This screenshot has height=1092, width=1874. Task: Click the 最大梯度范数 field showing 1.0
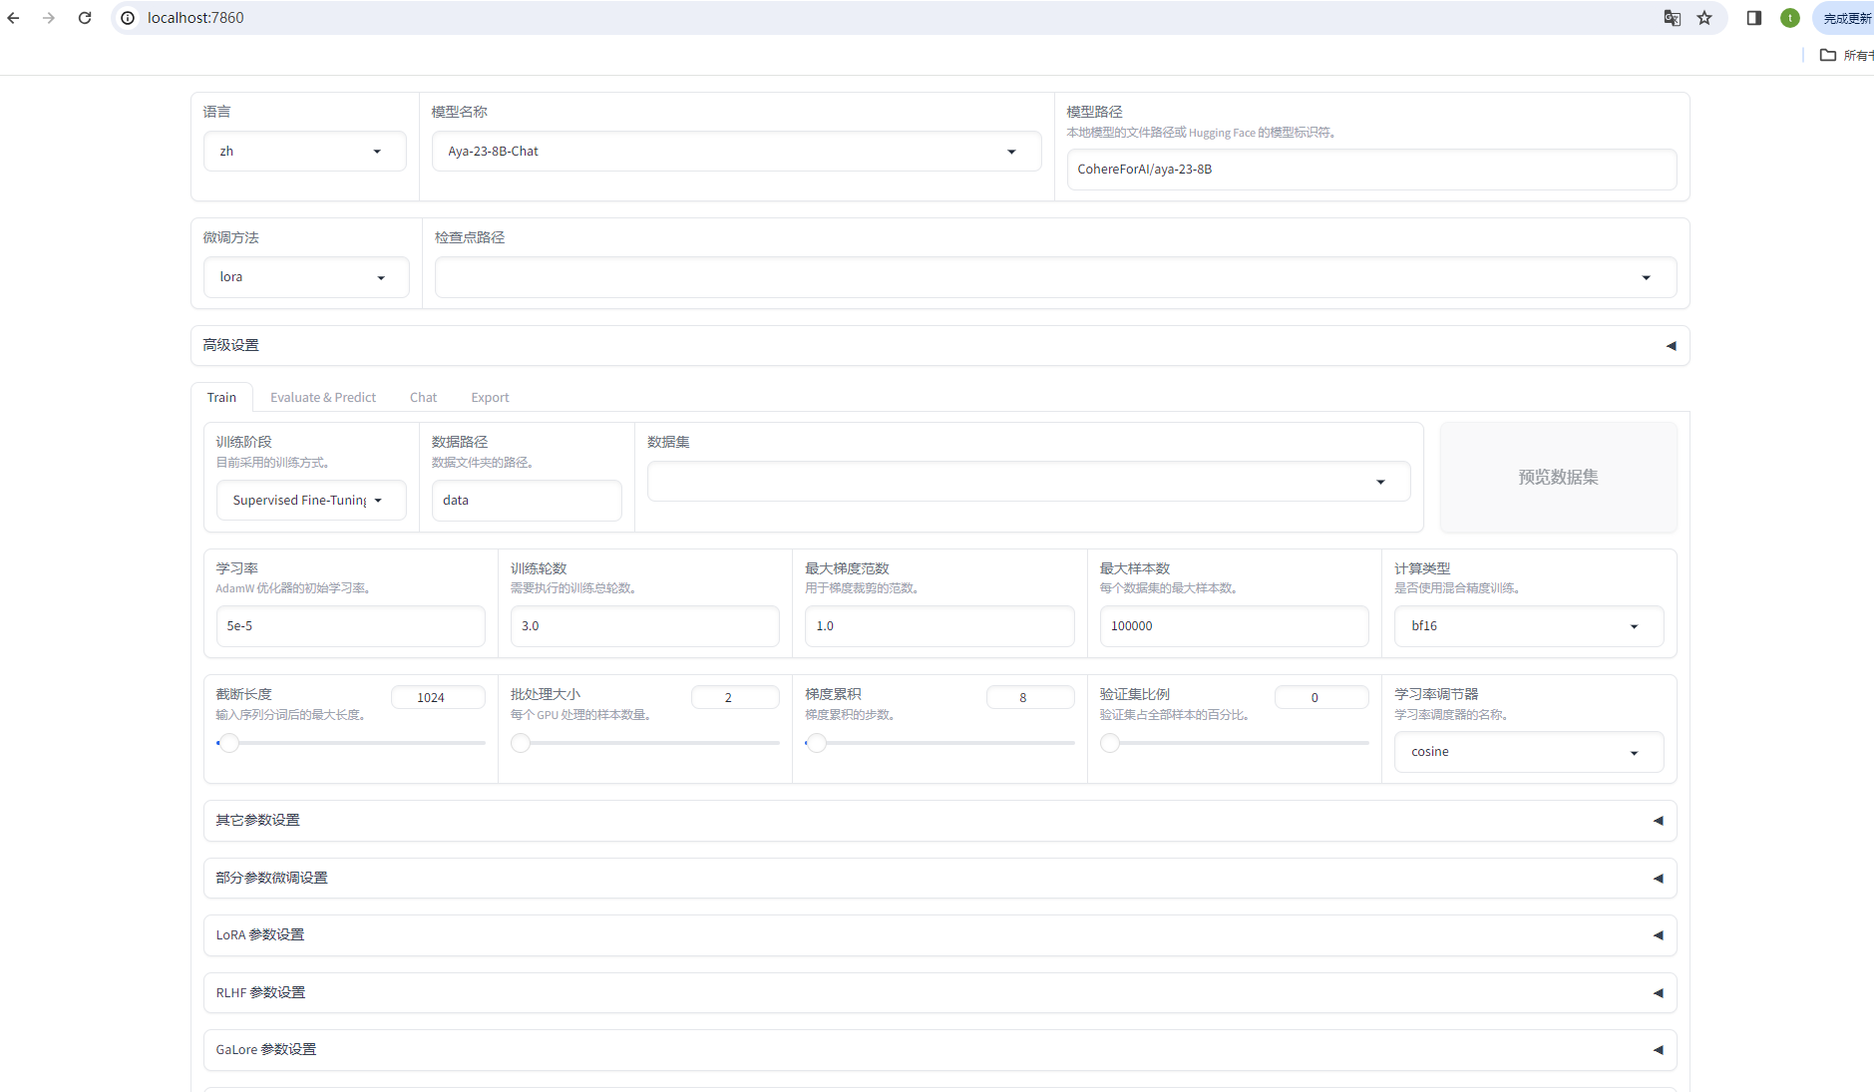(939, 626)
